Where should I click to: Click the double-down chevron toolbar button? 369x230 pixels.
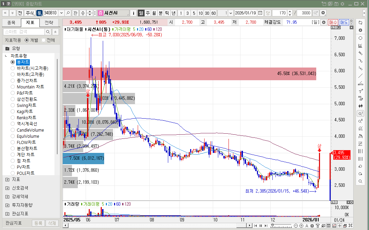coord(12,13)
